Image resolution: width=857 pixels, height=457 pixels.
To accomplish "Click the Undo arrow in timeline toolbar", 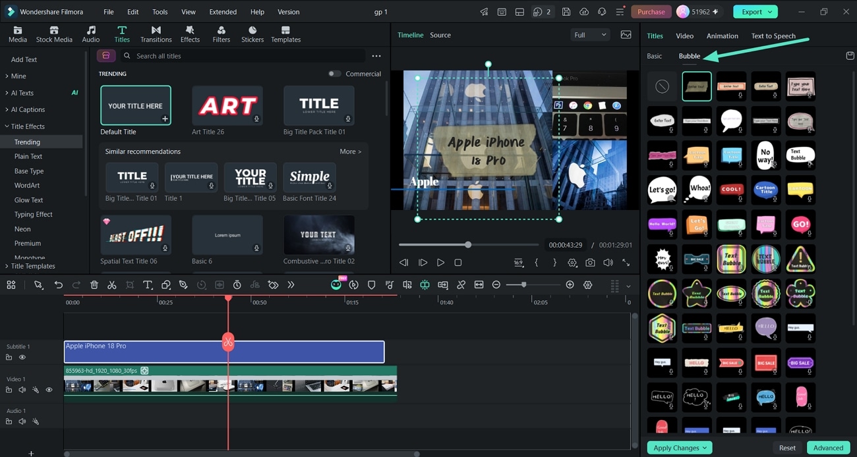I will tap(59, 285).
